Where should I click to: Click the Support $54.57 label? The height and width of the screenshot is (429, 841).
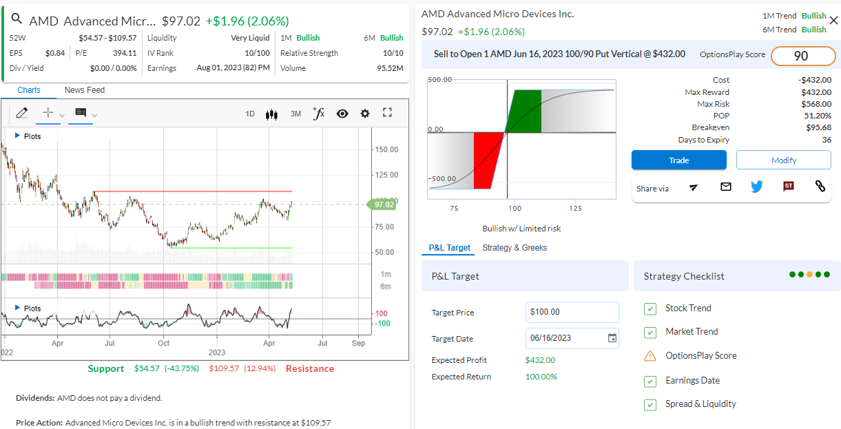[x=143, y=368]
